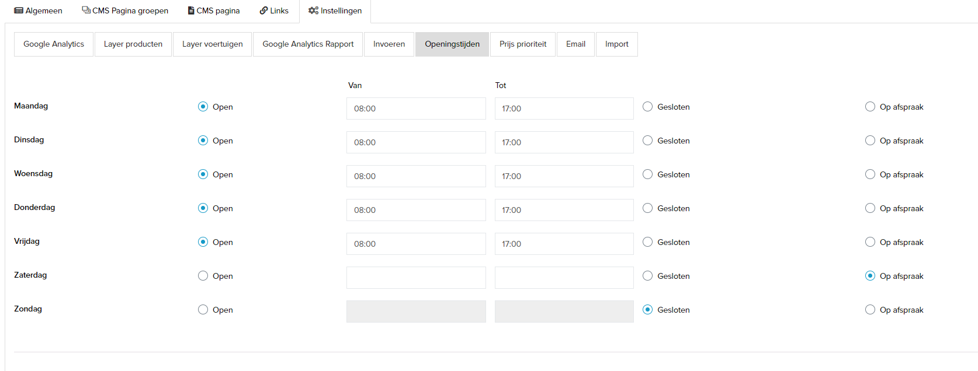This screenshot has height=371, width=978.
Task: Choose Gesloten for Vrijdag
Action: click(647, 242)
